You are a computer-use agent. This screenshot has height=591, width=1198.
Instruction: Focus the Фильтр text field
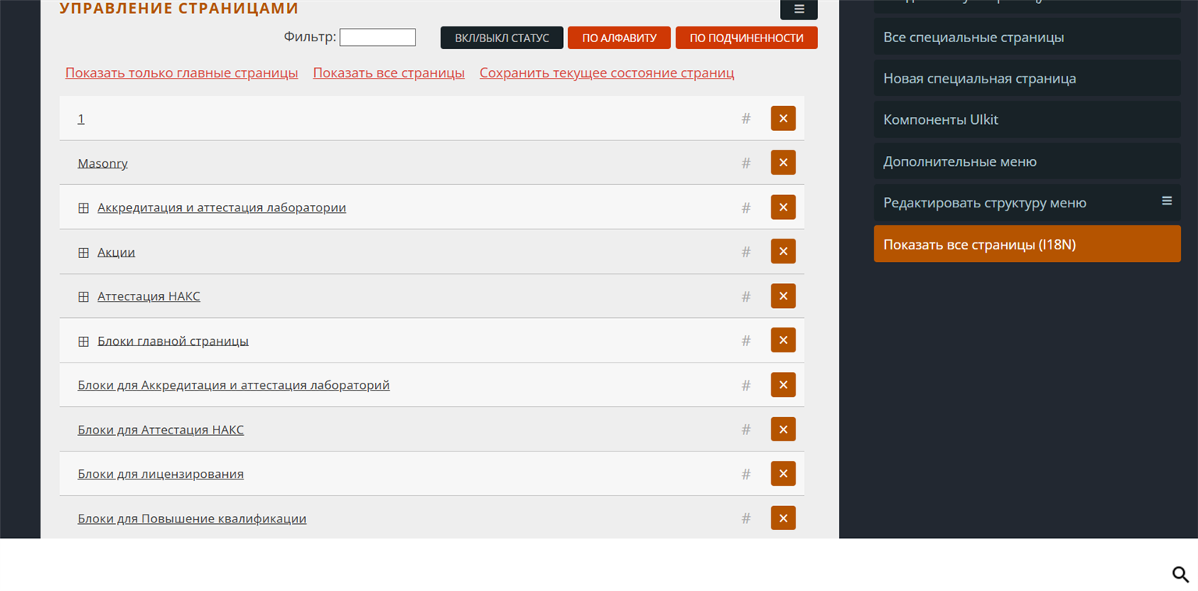click(x=377, y=37)
